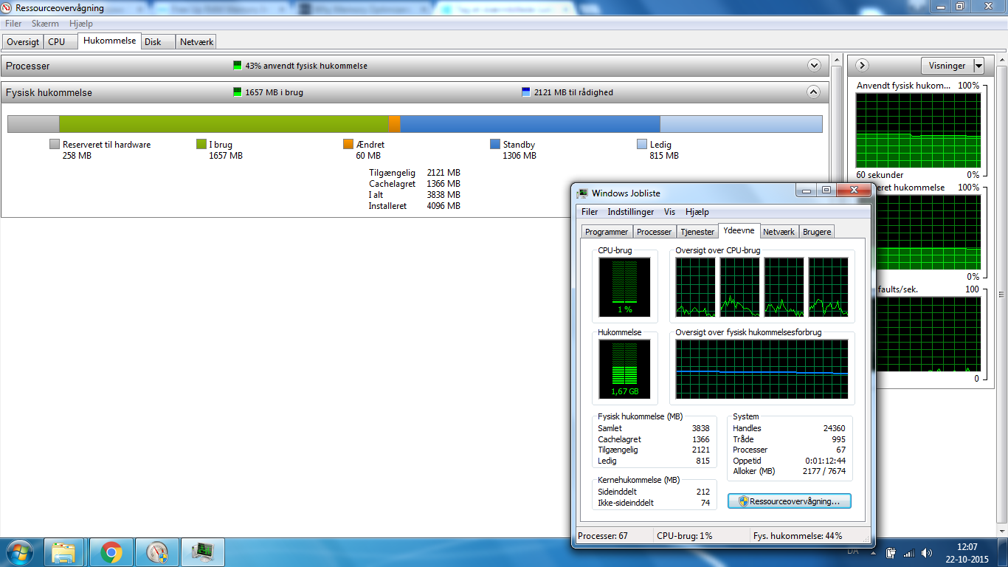This screenshot has height=567, width=1008.
Task: Click the Ressourceovervågning button
Action: click(x=789, y=501)
